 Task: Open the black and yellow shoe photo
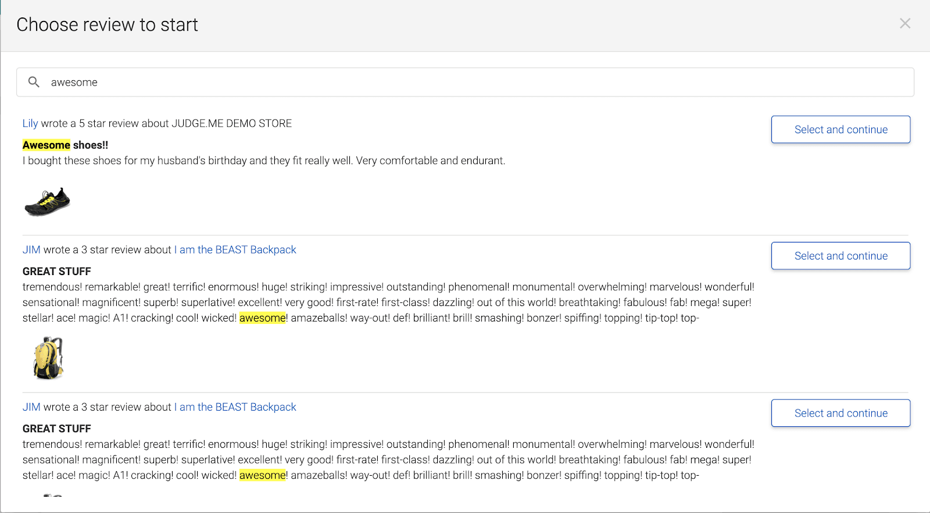(x=47, y=202)
